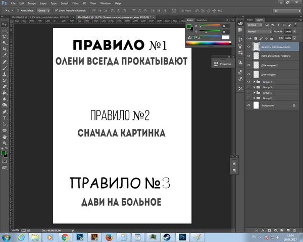This screenshot has width=303, height=242.
Task: Open Firefox from the taskbar
Action: (109, 237)
